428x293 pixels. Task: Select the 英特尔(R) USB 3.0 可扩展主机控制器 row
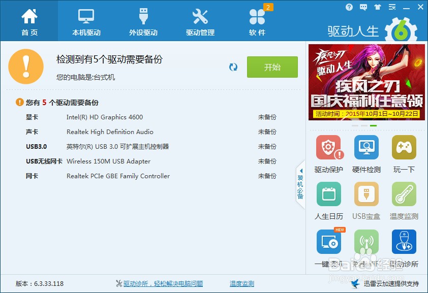coord(151,147)
